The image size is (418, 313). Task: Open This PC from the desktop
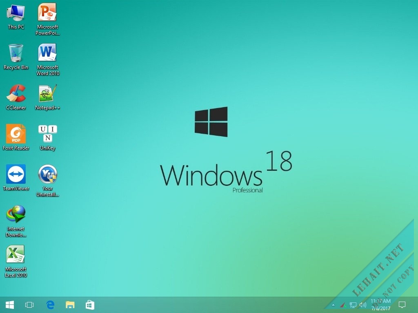coord(16,14)
